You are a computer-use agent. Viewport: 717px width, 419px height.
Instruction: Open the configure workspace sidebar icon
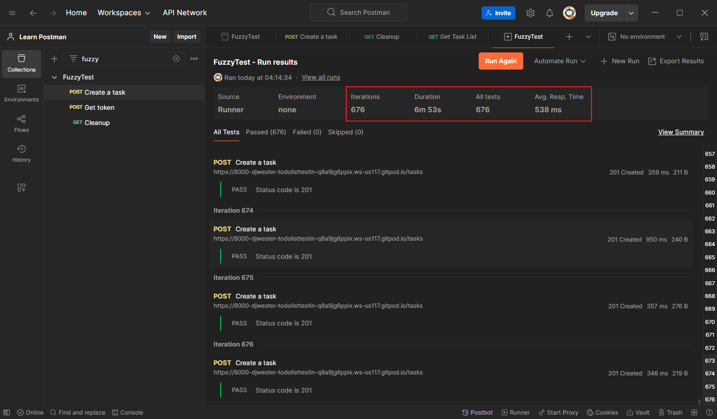[x=22, y=188]
